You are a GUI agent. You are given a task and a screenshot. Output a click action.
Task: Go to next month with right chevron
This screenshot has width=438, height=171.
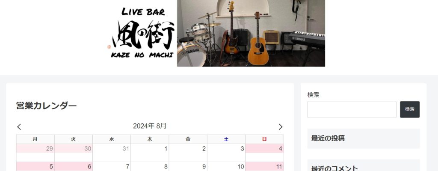281,127
